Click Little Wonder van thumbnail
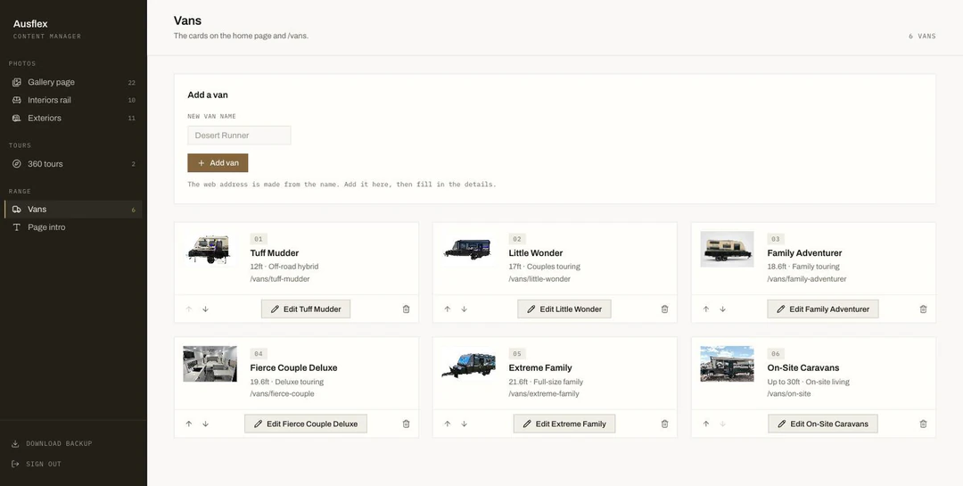This screenshot has width=963, height=486. (x=468, y=249)
